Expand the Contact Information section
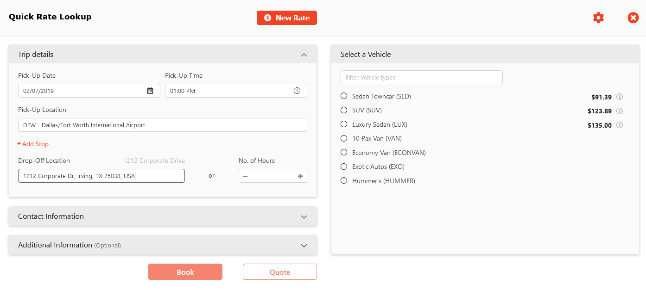Viewport: 646px width, 290px height. (x=304, y=216)
